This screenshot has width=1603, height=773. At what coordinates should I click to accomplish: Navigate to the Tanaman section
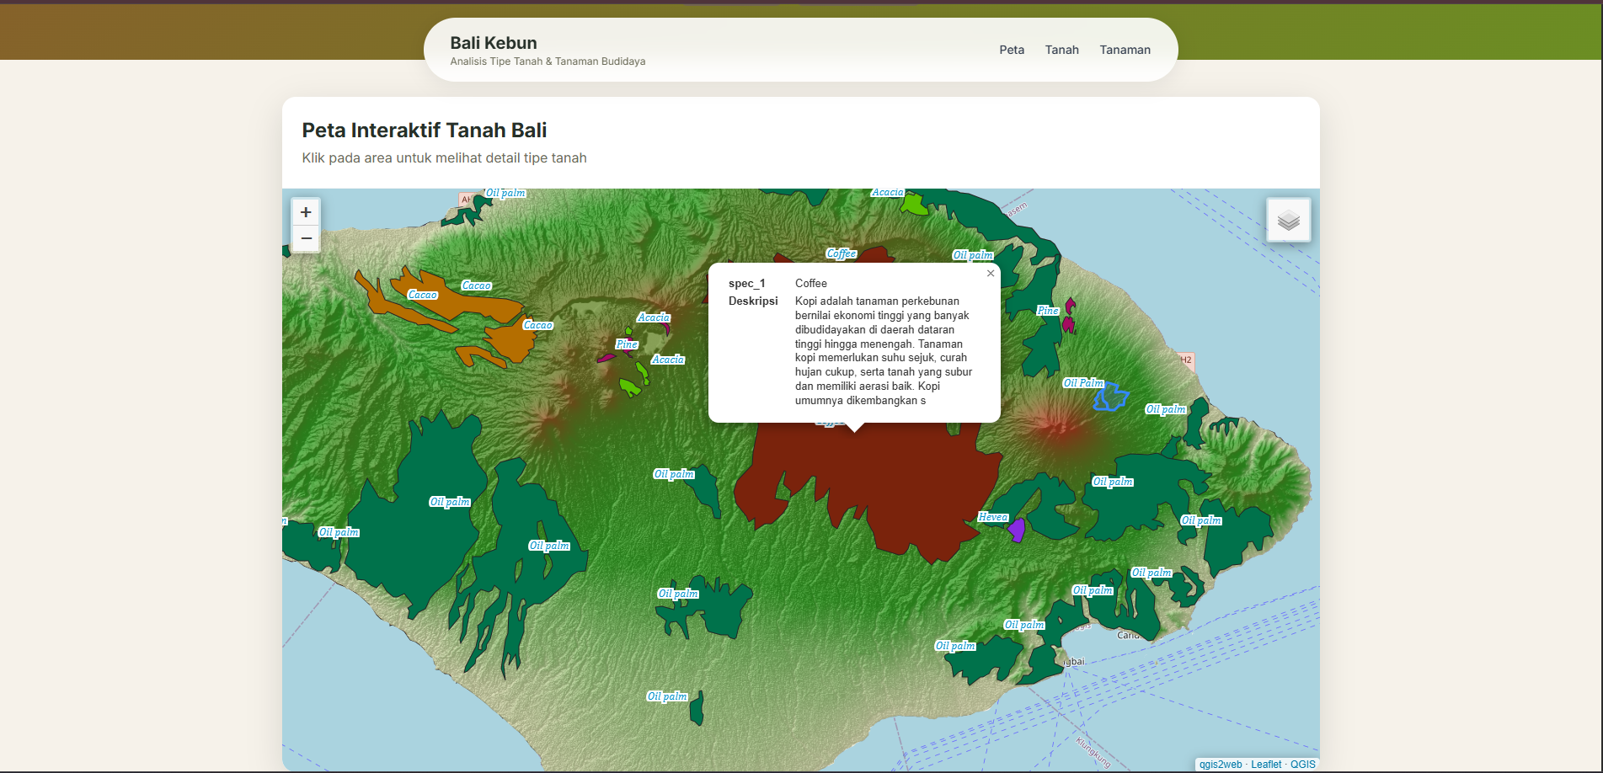click(x=1125, y=50)
